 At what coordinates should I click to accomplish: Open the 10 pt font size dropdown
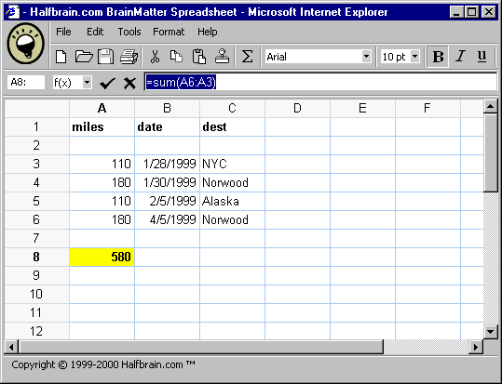[x=415, y=57]
